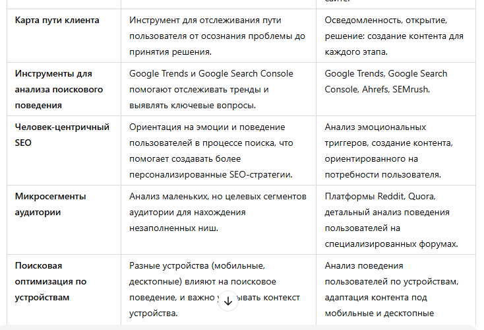Click the 'Человек-центричный SEO' row header
484x330 pixels.
click(62, 135)
